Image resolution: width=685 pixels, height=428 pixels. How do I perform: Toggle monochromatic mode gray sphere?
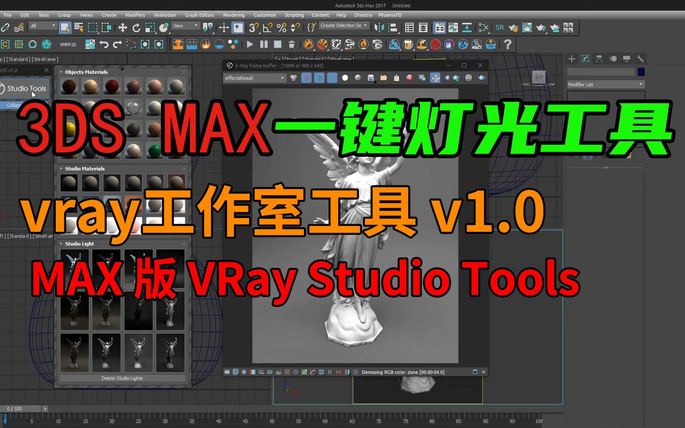(x=358, y=78)
